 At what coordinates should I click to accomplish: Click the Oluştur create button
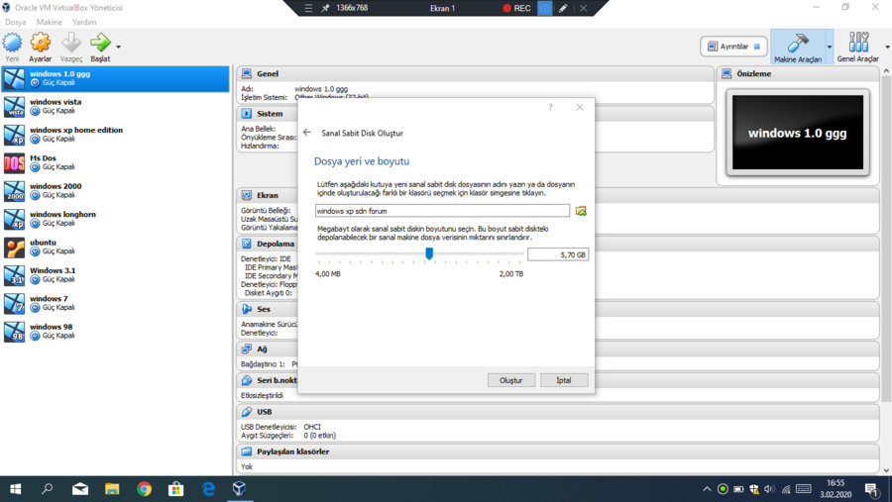click(510, 380)
